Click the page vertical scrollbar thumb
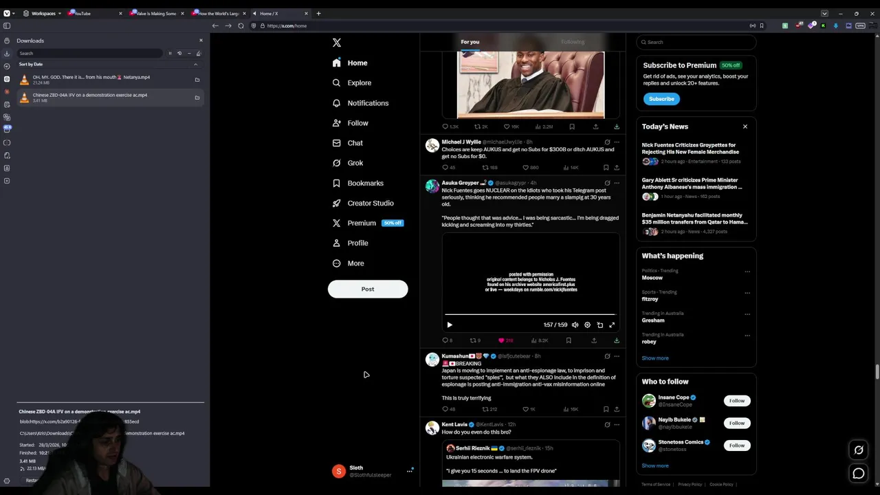This screenshot has width=880, height=495. coord(877,372)
